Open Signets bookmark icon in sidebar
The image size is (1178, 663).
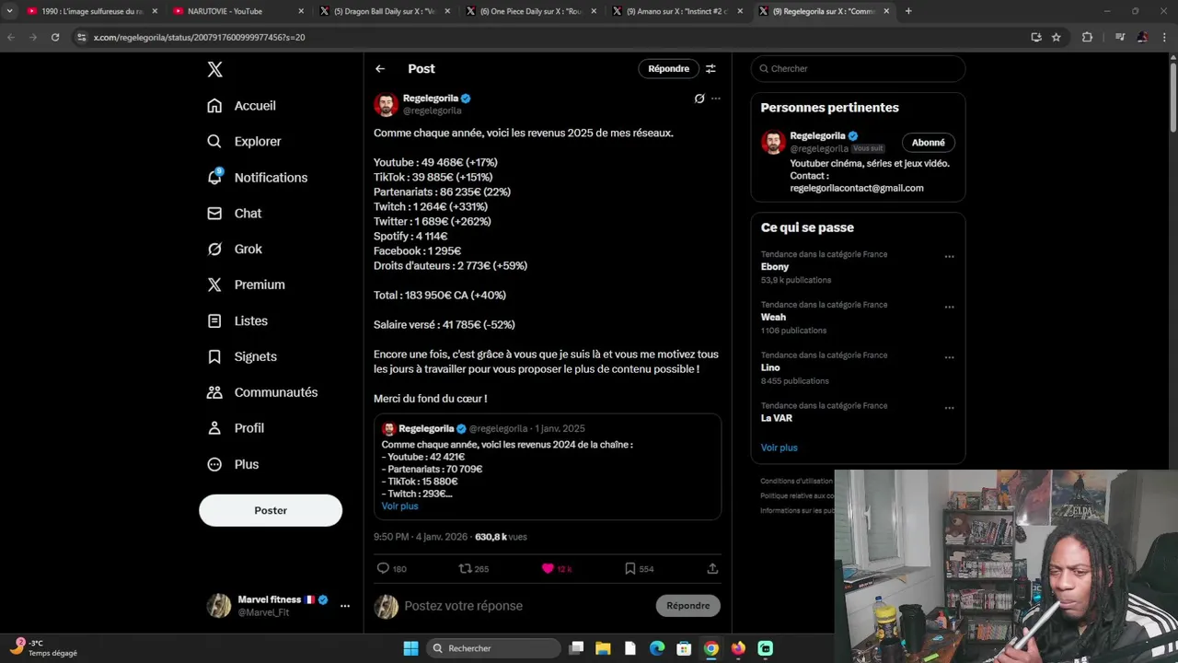pyautogui.click(x=214, y=356)
